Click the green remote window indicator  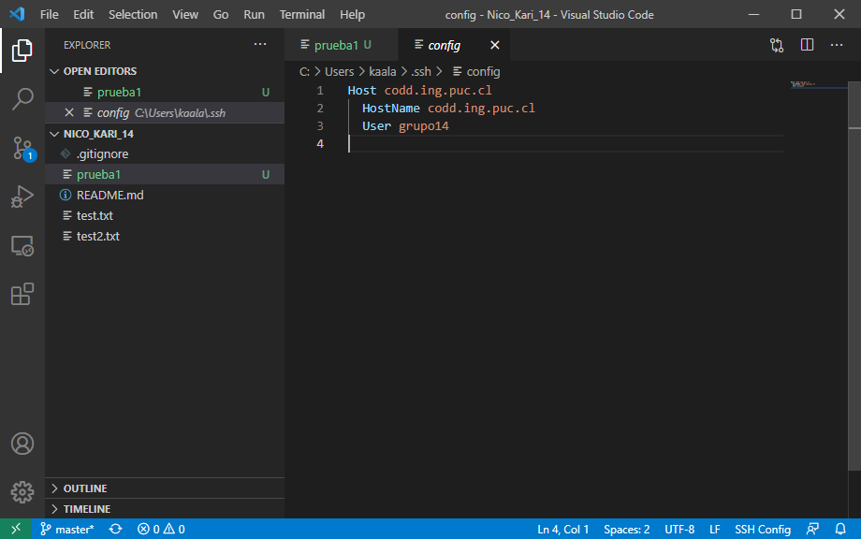(x=15, y=529)
